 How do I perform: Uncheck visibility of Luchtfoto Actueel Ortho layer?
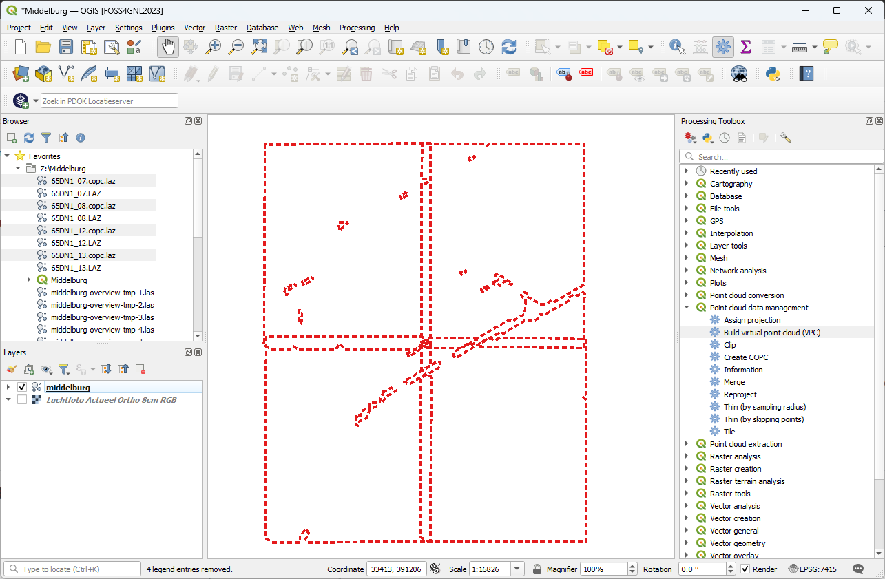(x=21, y=400)
